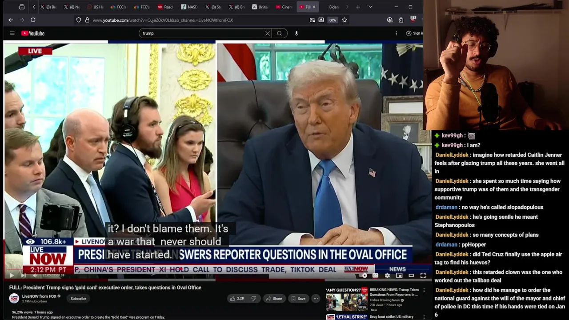Share the video via the Share button

click(x=274, y=299)
